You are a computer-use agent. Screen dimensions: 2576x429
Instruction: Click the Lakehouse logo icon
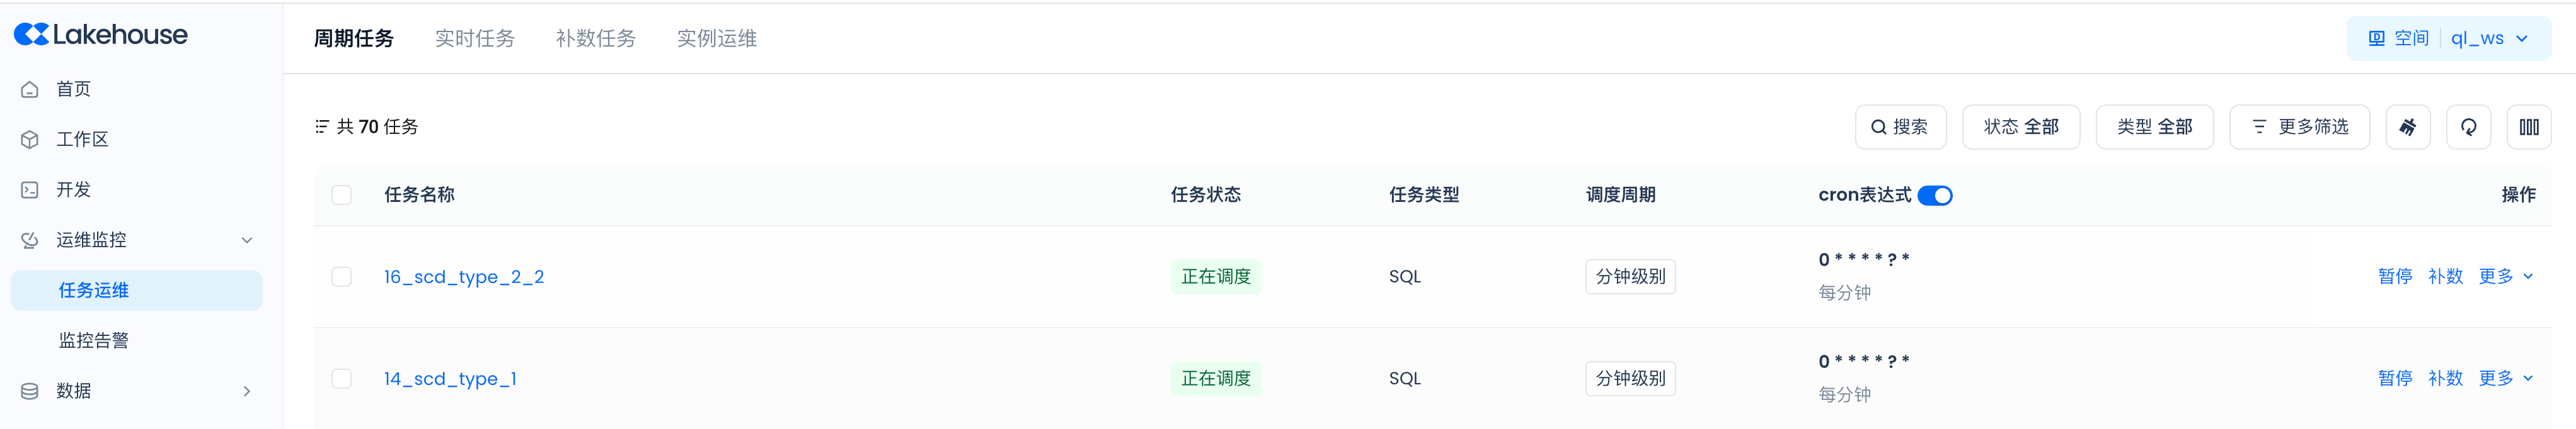[x=31, y=35]
